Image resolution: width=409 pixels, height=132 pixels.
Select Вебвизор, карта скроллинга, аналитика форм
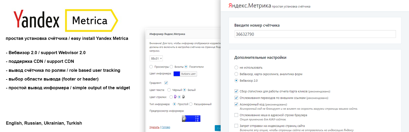[x=236, y=74]
